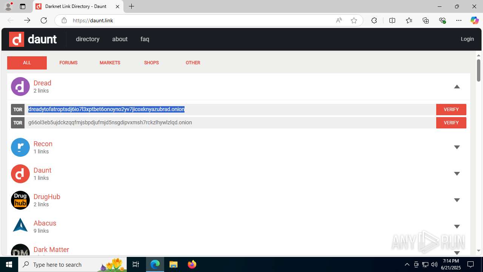Open the Abacus triangle logo icon

[x=20, y=225]
